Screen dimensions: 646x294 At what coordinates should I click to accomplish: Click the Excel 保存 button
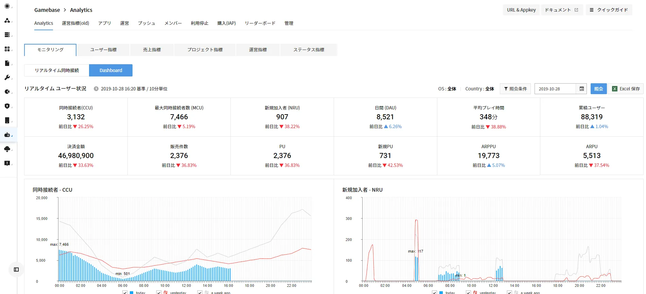626,89
